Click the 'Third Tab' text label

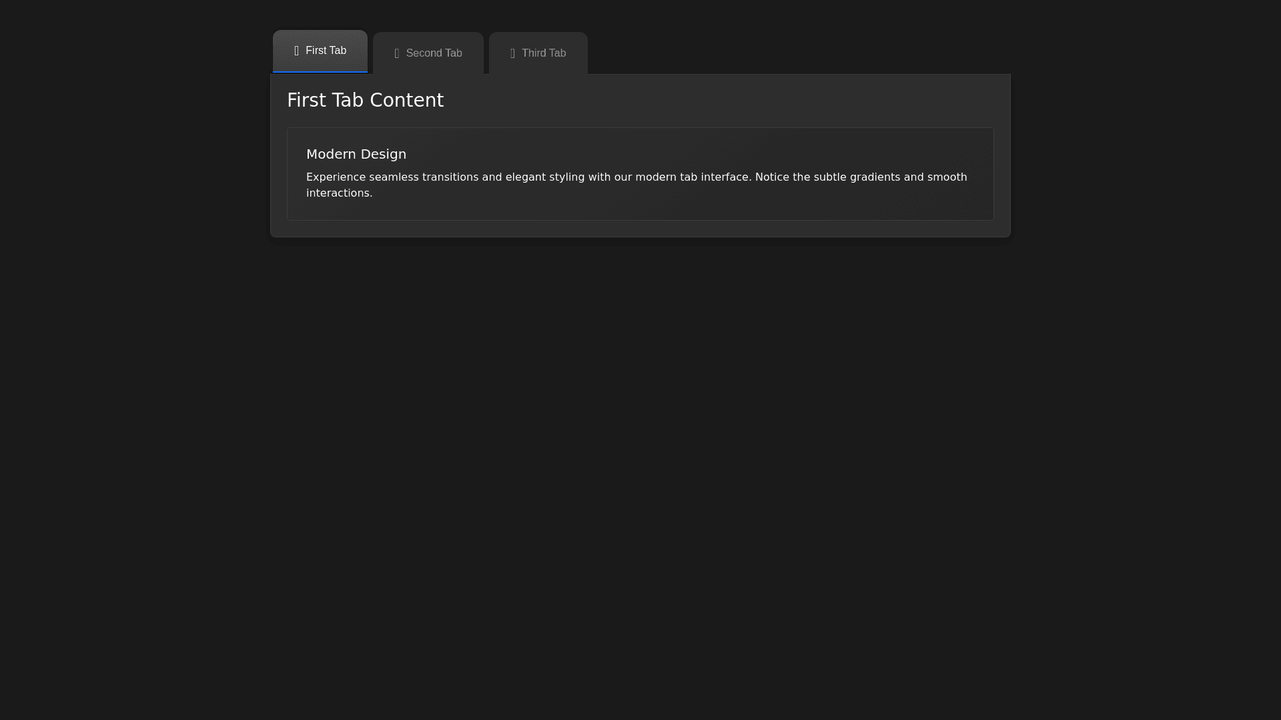[x=543, y=53]
